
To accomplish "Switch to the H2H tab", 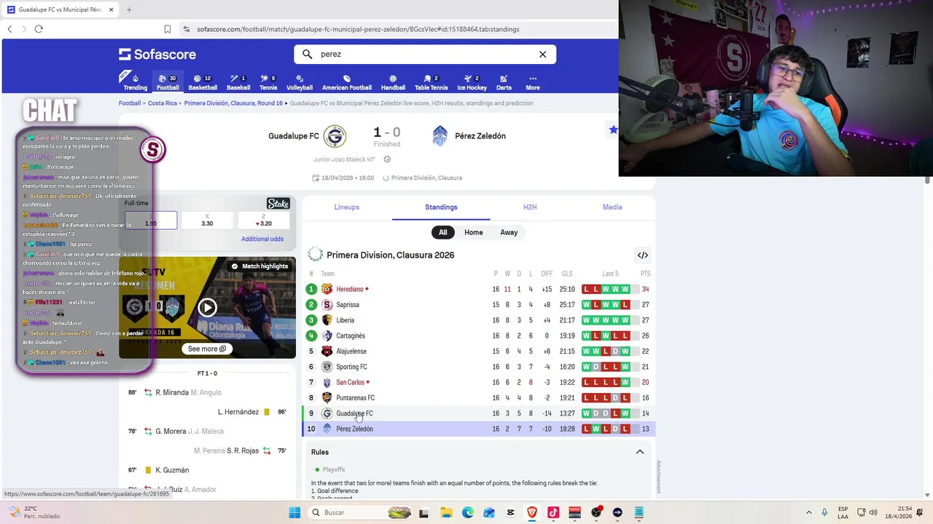I will click(530, 207).
